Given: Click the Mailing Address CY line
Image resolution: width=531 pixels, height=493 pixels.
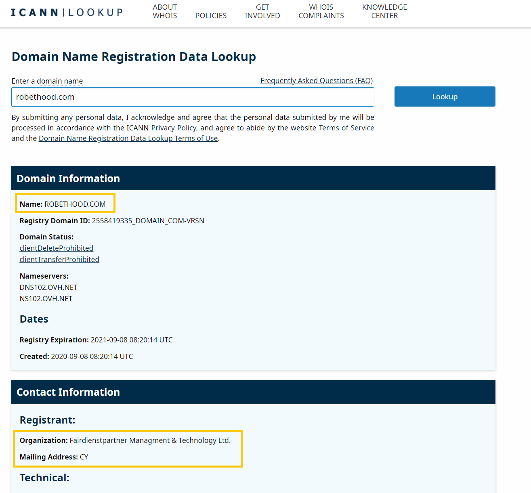Looking at the screenshot, I should pos(54,457).
